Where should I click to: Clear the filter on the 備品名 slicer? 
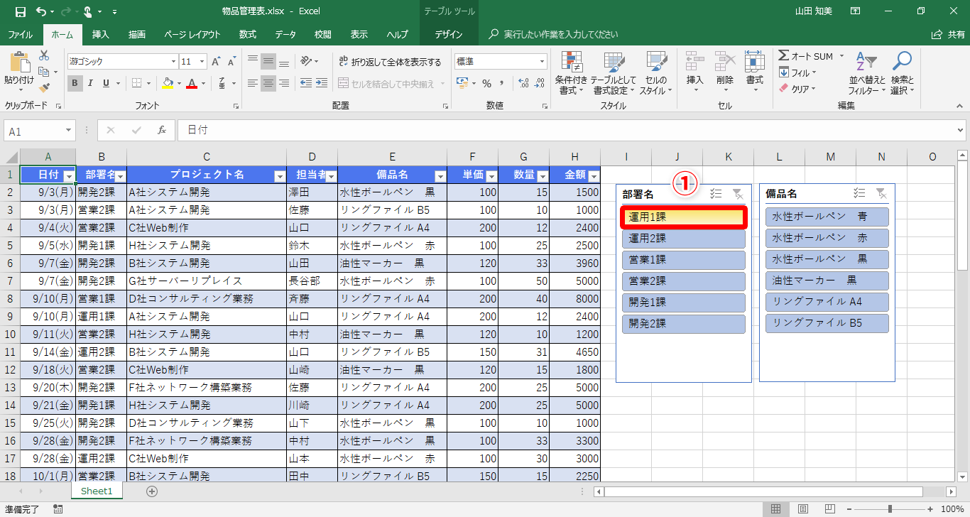(881, 193)
